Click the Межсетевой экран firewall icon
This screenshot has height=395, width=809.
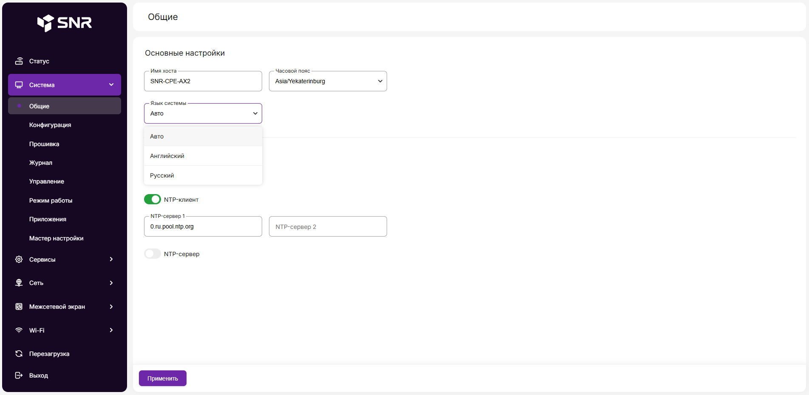[19, 307]
